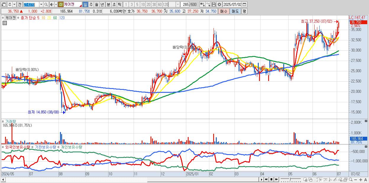Select the 120 interval button
The height and width of the screenshot is (183, 369).
[x=166, y=4]
